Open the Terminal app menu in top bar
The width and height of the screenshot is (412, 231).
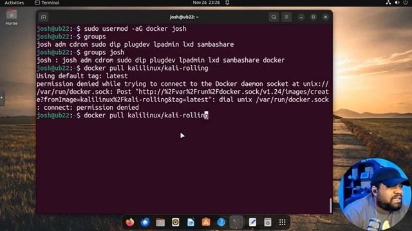coord(47,3)
